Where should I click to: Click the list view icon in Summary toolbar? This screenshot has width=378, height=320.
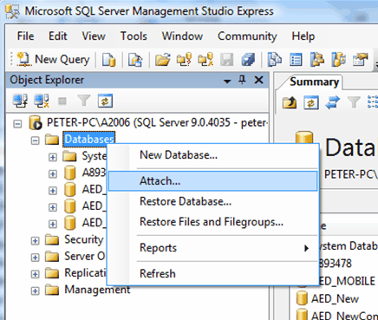click(x=373, y=102)
